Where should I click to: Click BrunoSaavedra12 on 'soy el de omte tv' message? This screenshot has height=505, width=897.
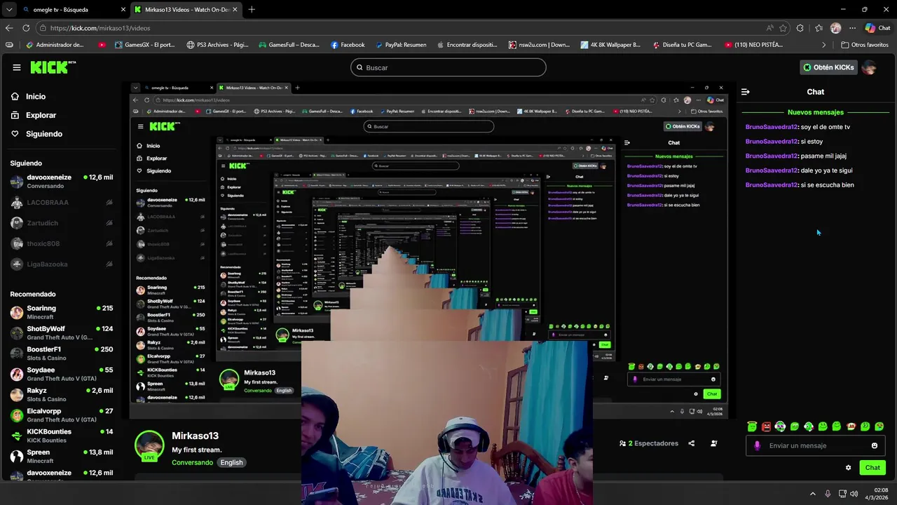pyautogui.click(x=771, y=127)
